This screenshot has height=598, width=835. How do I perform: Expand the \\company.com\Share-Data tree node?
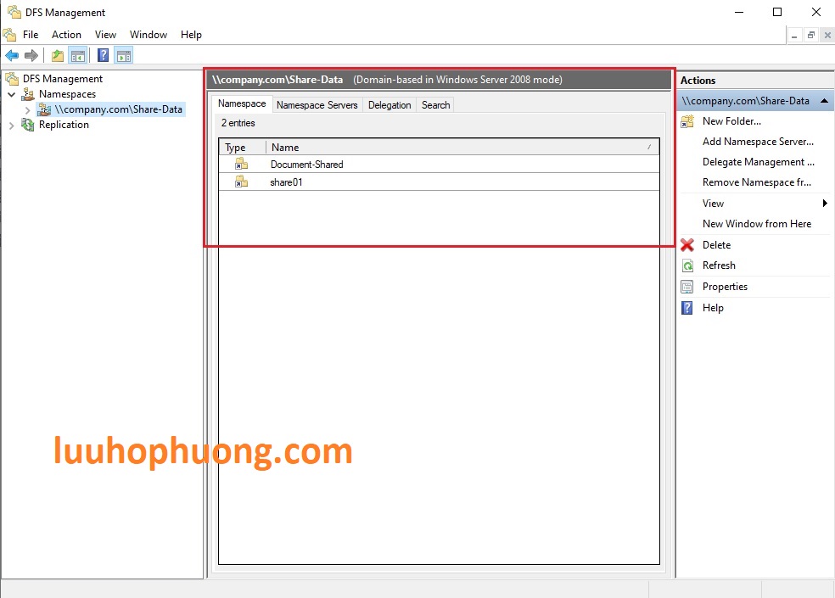point(28,109)
